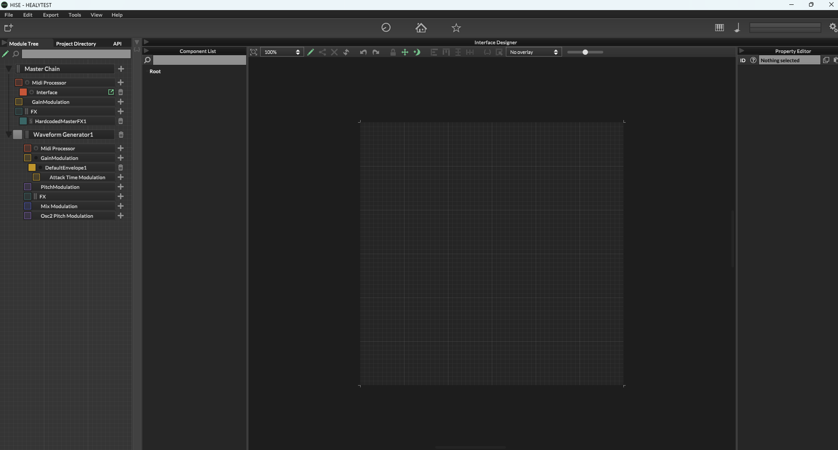Select the Root component
838x450 pixels.
155,71
